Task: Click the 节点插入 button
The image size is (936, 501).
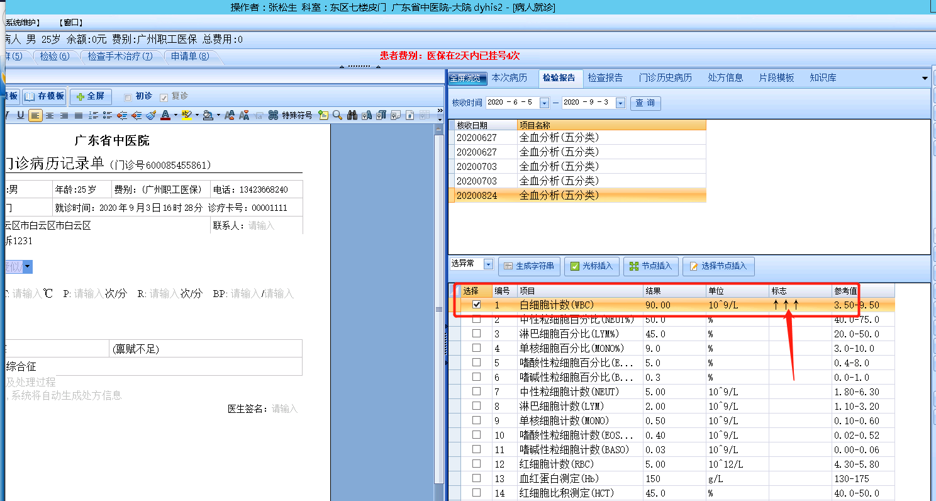Action: pos(650,266)
